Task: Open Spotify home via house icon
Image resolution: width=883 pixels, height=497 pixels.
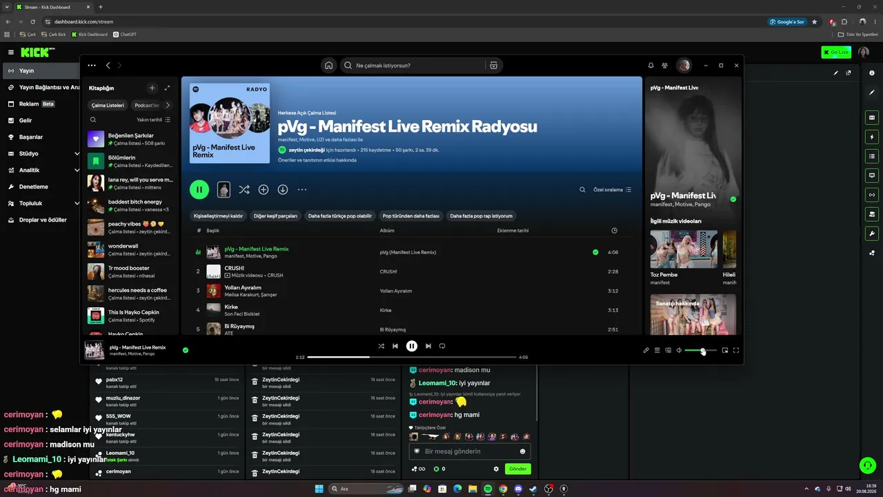Action: click(x=329, y=66)
